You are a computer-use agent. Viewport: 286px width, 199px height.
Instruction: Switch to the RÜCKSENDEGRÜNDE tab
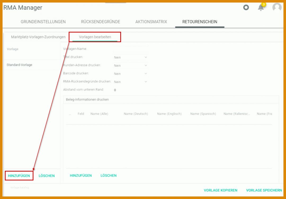101,22
